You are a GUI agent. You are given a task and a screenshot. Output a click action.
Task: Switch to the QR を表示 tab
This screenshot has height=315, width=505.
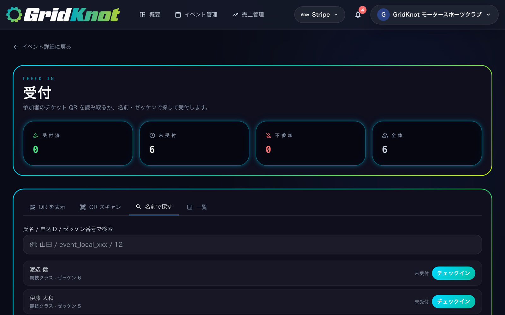[48, 207]
